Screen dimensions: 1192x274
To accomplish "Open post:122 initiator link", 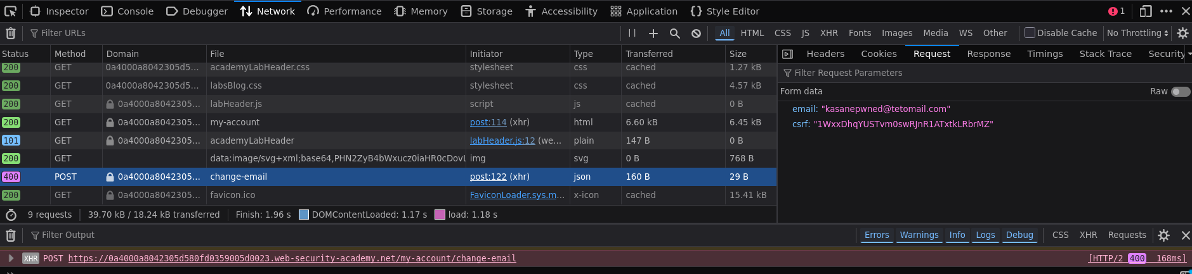I will pos(488,177).
